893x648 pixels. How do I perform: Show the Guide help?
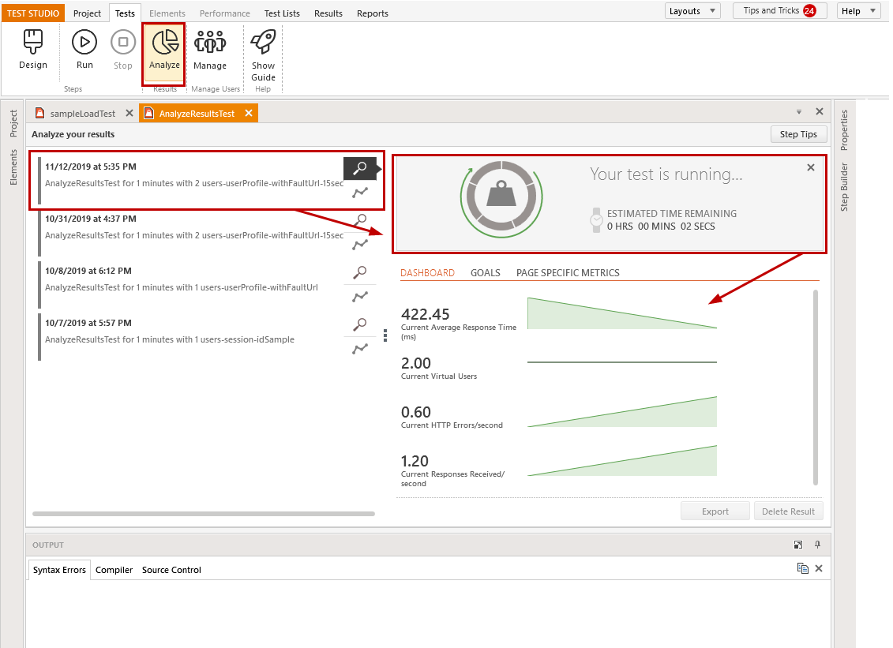(x=263, y=55)
